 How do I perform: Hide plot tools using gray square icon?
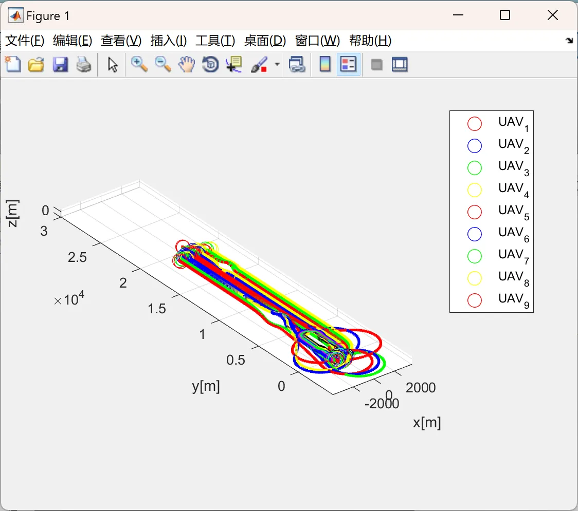pos(376,65)
